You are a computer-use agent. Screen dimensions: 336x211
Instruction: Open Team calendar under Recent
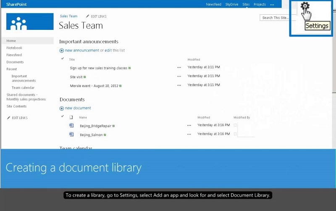point(23,88)
